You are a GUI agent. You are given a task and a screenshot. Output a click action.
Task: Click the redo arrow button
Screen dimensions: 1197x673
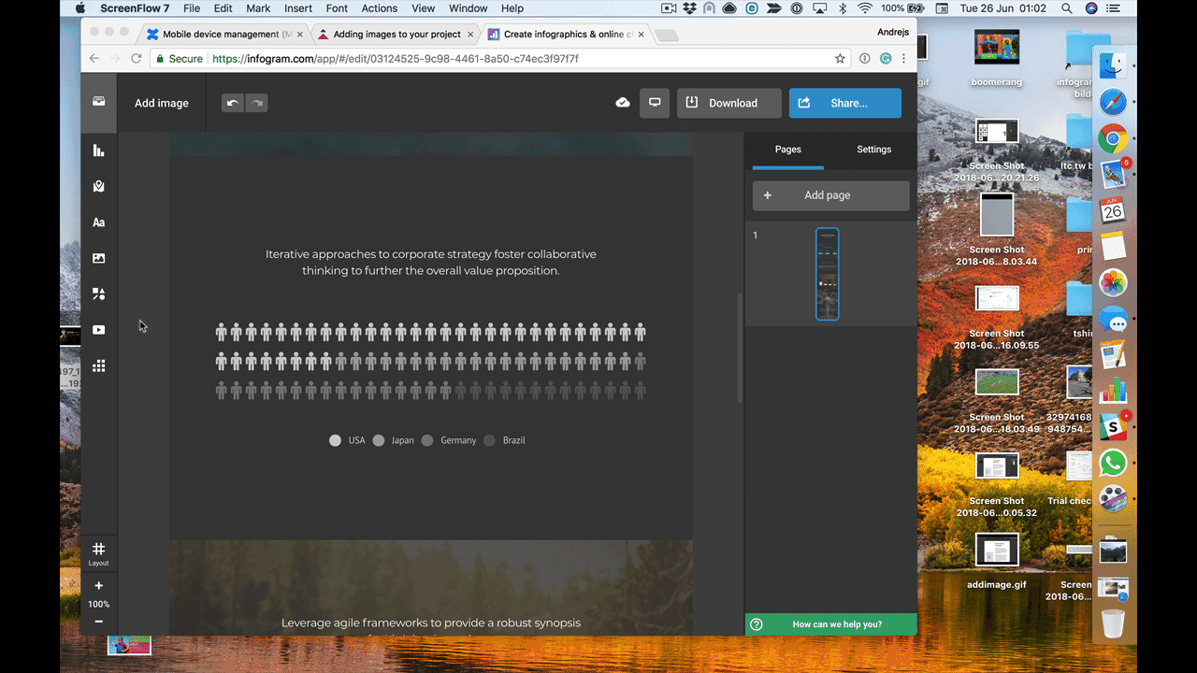pos(256,103)
